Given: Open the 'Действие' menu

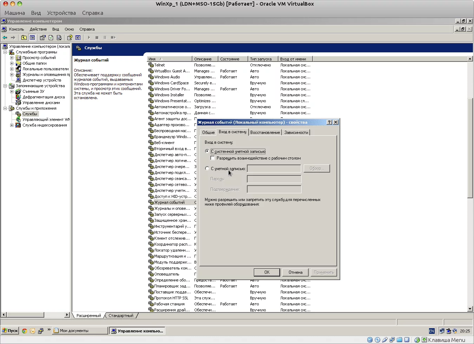Looking at the screenshot, I should coord(38,29).
